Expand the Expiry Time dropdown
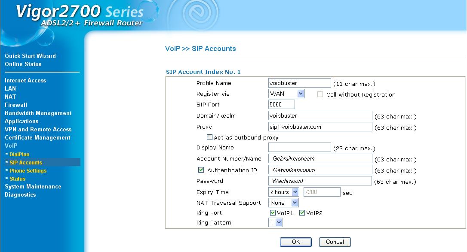 pyautogui.click(x=283, y=192)
